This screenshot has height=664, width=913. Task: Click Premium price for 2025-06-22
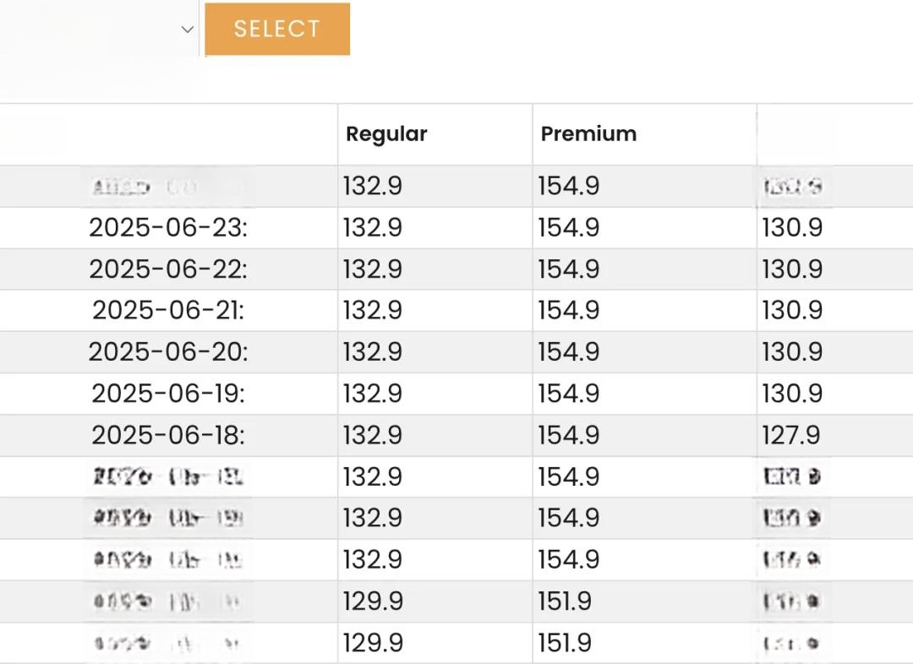pyautogui.click(x=568, y=269)
